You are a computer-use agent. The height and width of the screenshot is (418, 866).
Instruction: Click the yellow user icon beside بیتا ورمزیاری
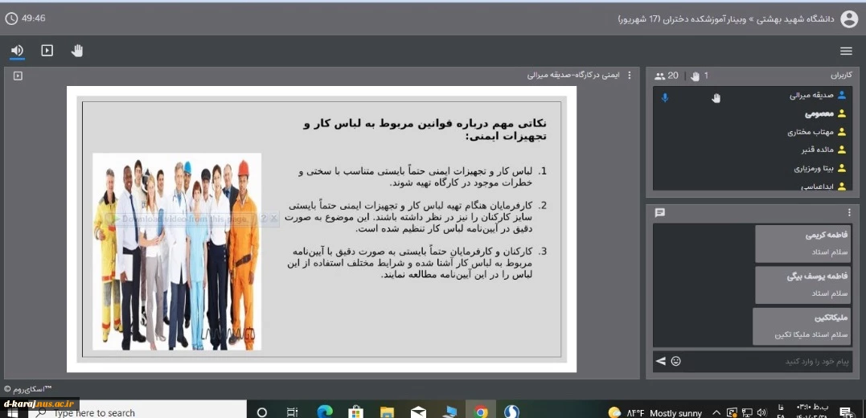(x=842, y=168)
